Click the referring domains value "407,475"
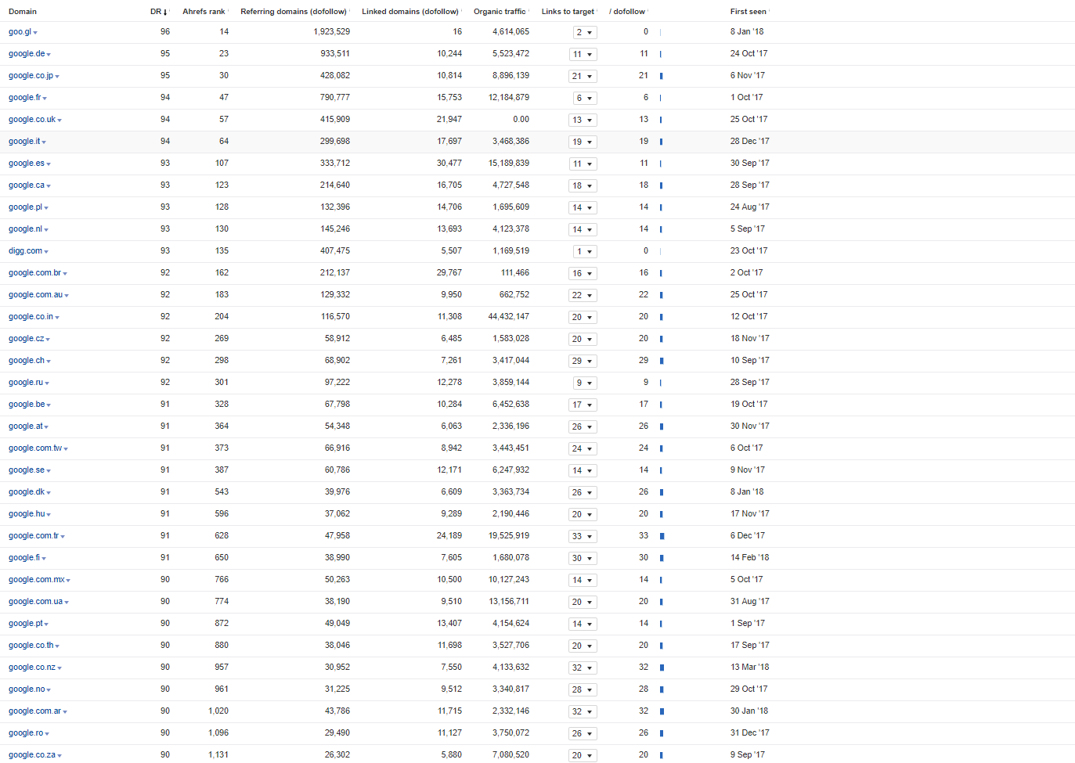 click(335, 250)
